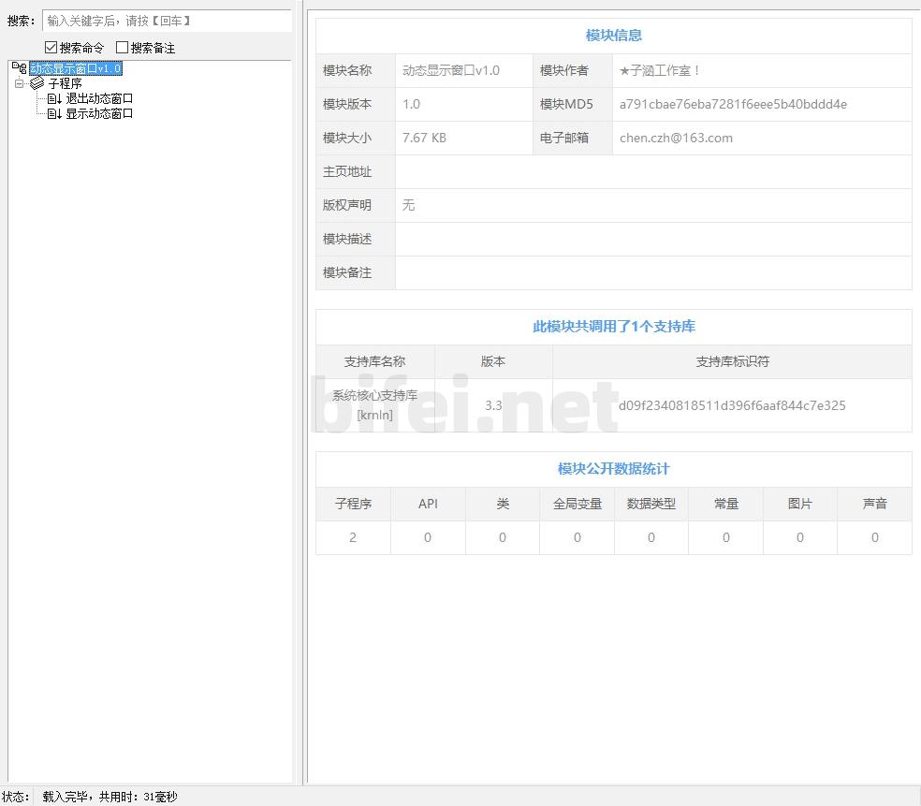Click the 模块公开数据统计 header

tap(613, 469)
